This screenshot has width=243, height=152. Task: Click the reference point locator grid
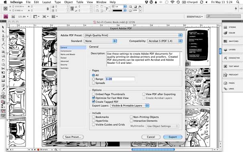point(5,8)
